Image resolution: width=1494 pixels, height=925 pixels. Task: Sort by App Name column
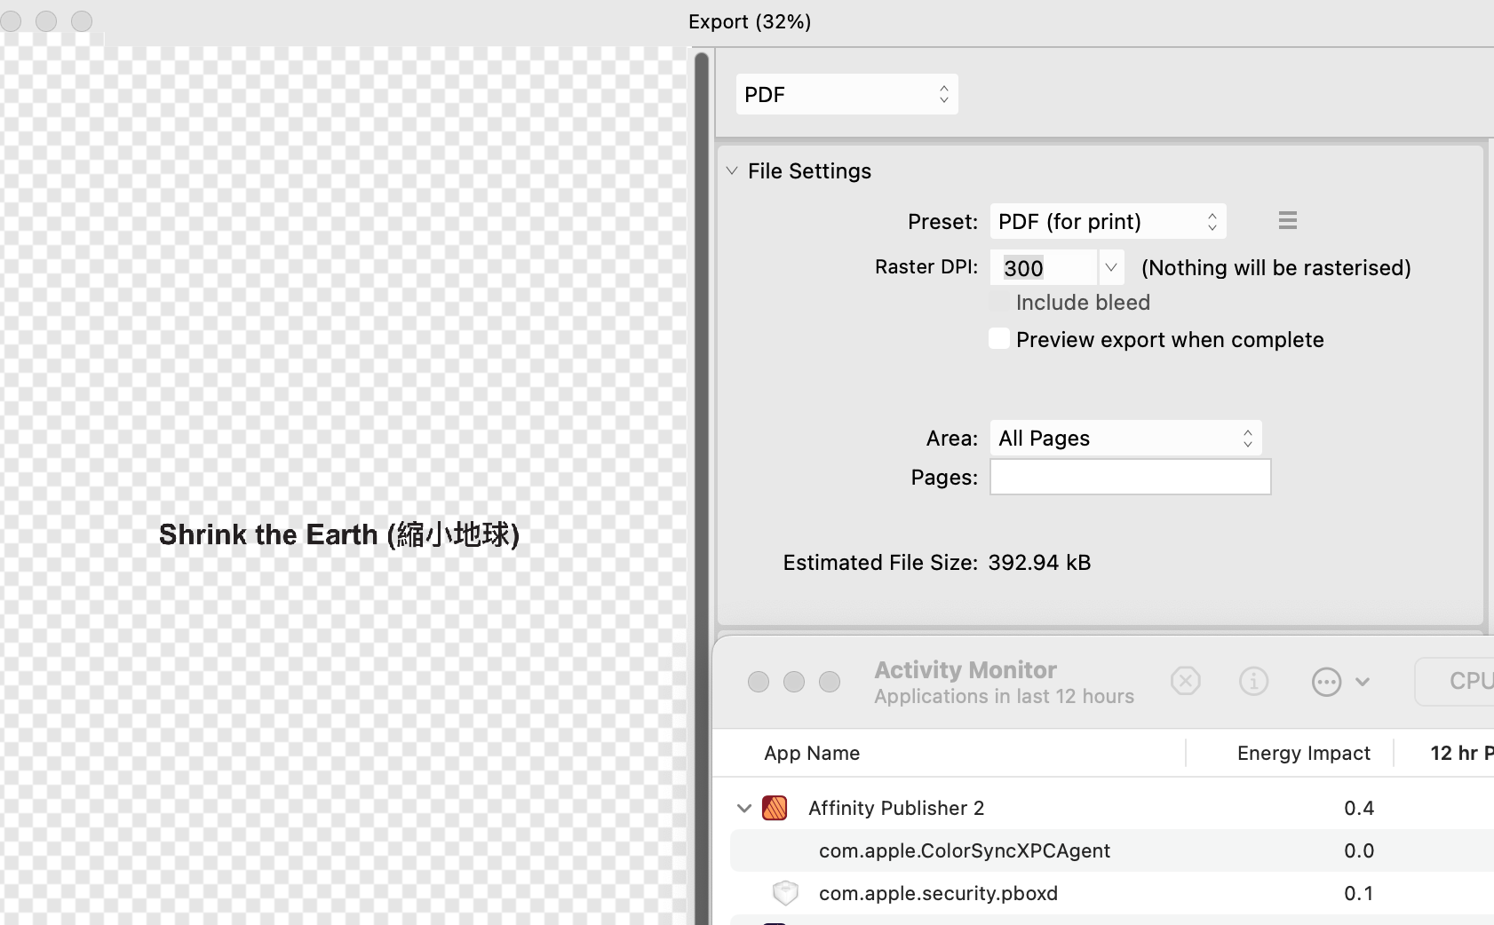pos(812,753)
